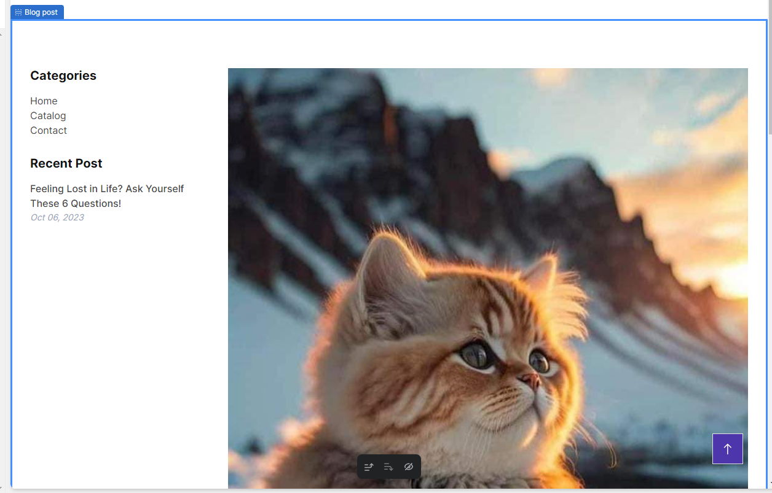
Task: Select the Blog post section label
Action: pyautogui.click(x=37, y=12)
